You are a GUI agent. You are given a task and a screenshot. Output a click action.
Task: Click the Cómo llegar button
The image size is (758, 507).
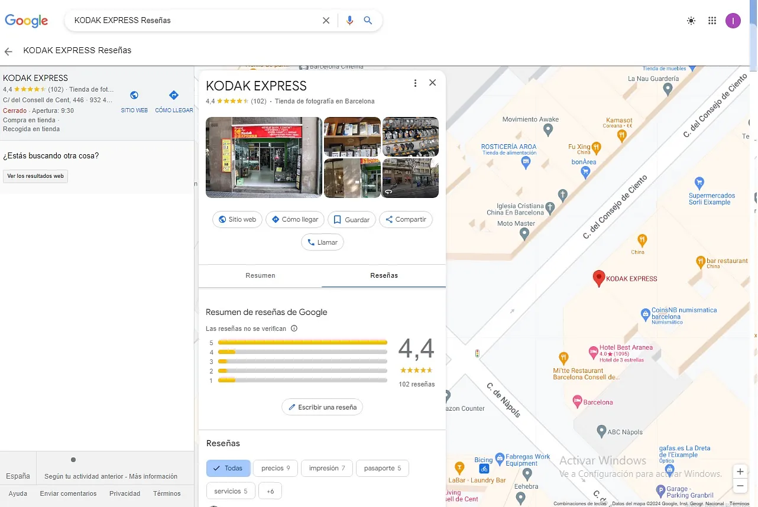coord(295,219)
